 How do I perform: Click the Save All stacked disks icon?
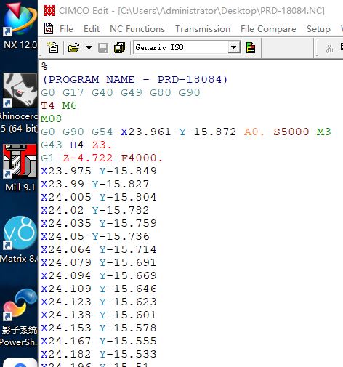[x=119, y=47]
